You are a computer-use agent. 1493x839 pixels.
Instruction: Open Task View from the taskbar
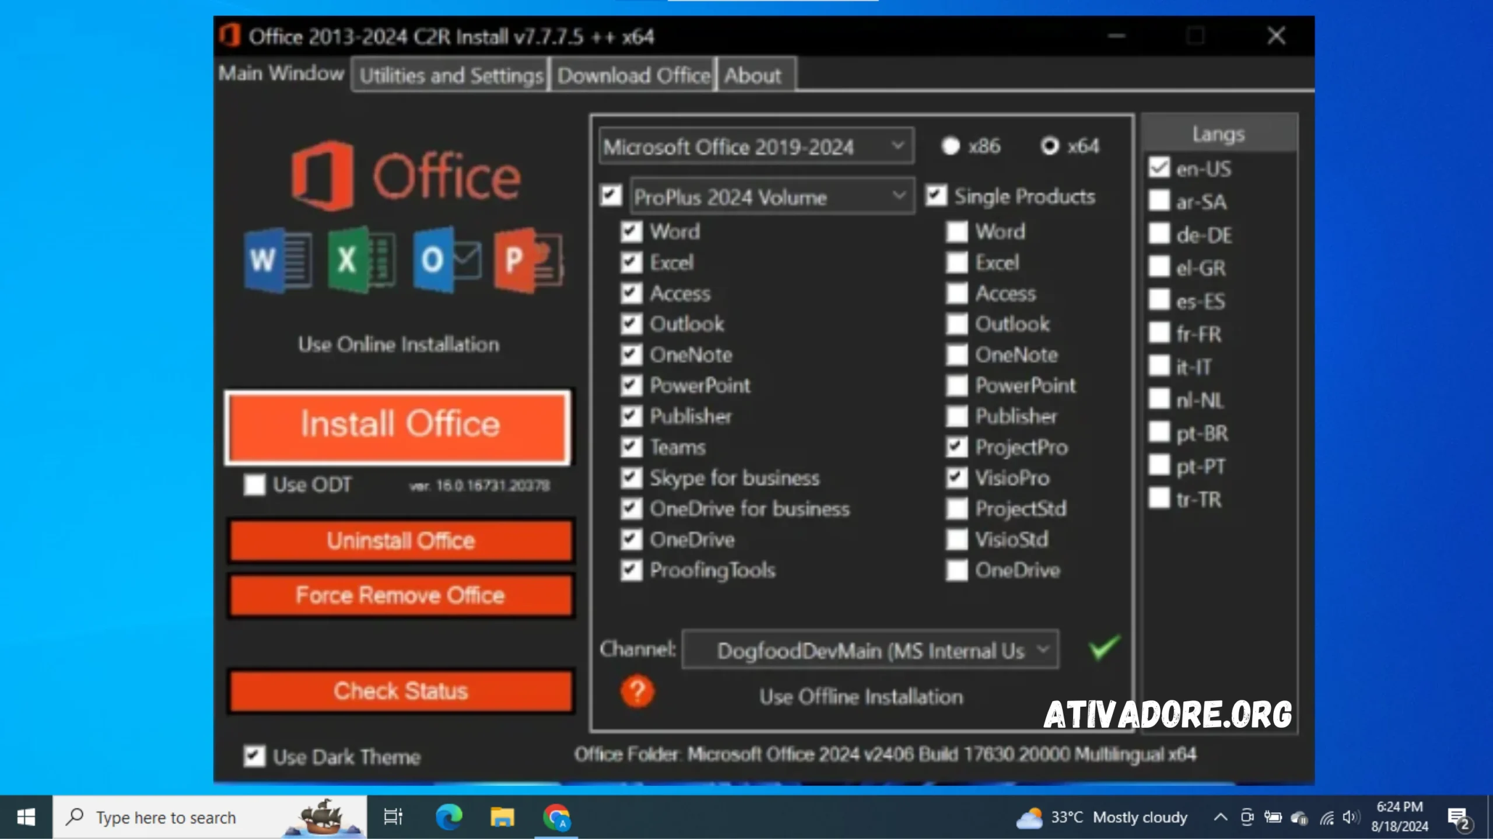[x=393, y=817]
